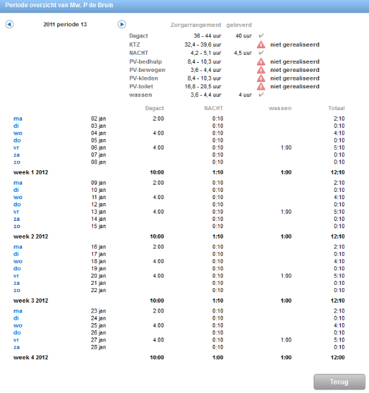
Task: Open the 'di' link for 24 jan
Action: [16, 318]
